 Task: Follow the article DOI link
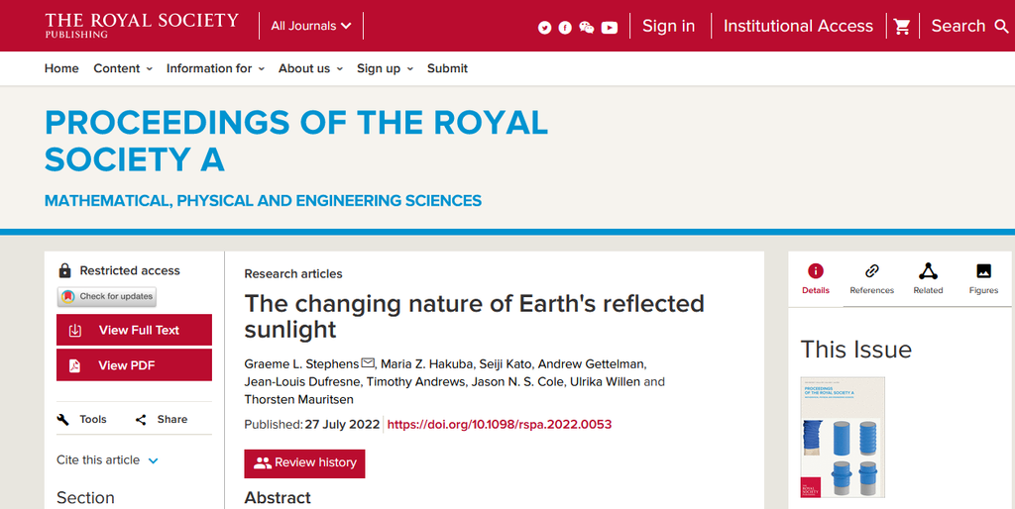pyautogui.click(x=499, y=424)
